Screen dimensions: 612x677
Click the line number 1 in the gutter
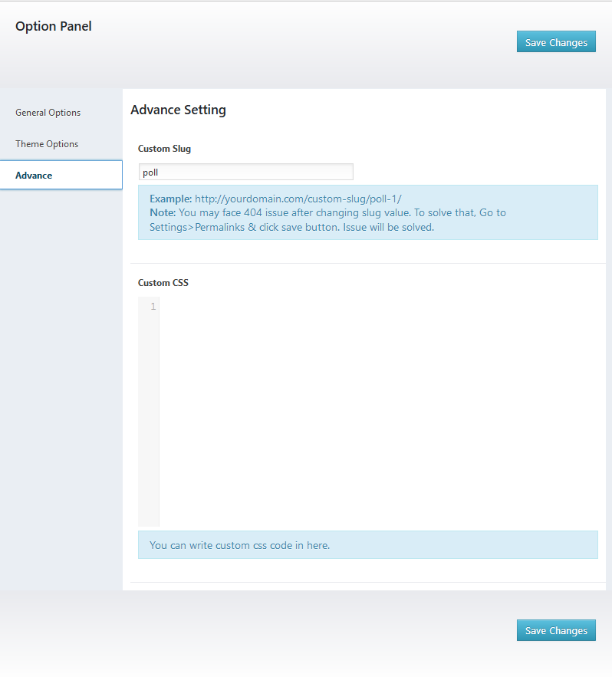pos(153,307)
